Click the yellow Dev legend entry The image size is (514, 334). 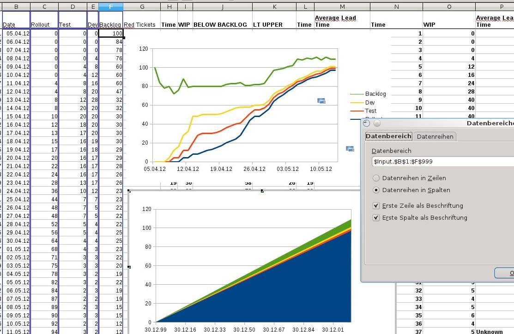click(x=370, y=102)
